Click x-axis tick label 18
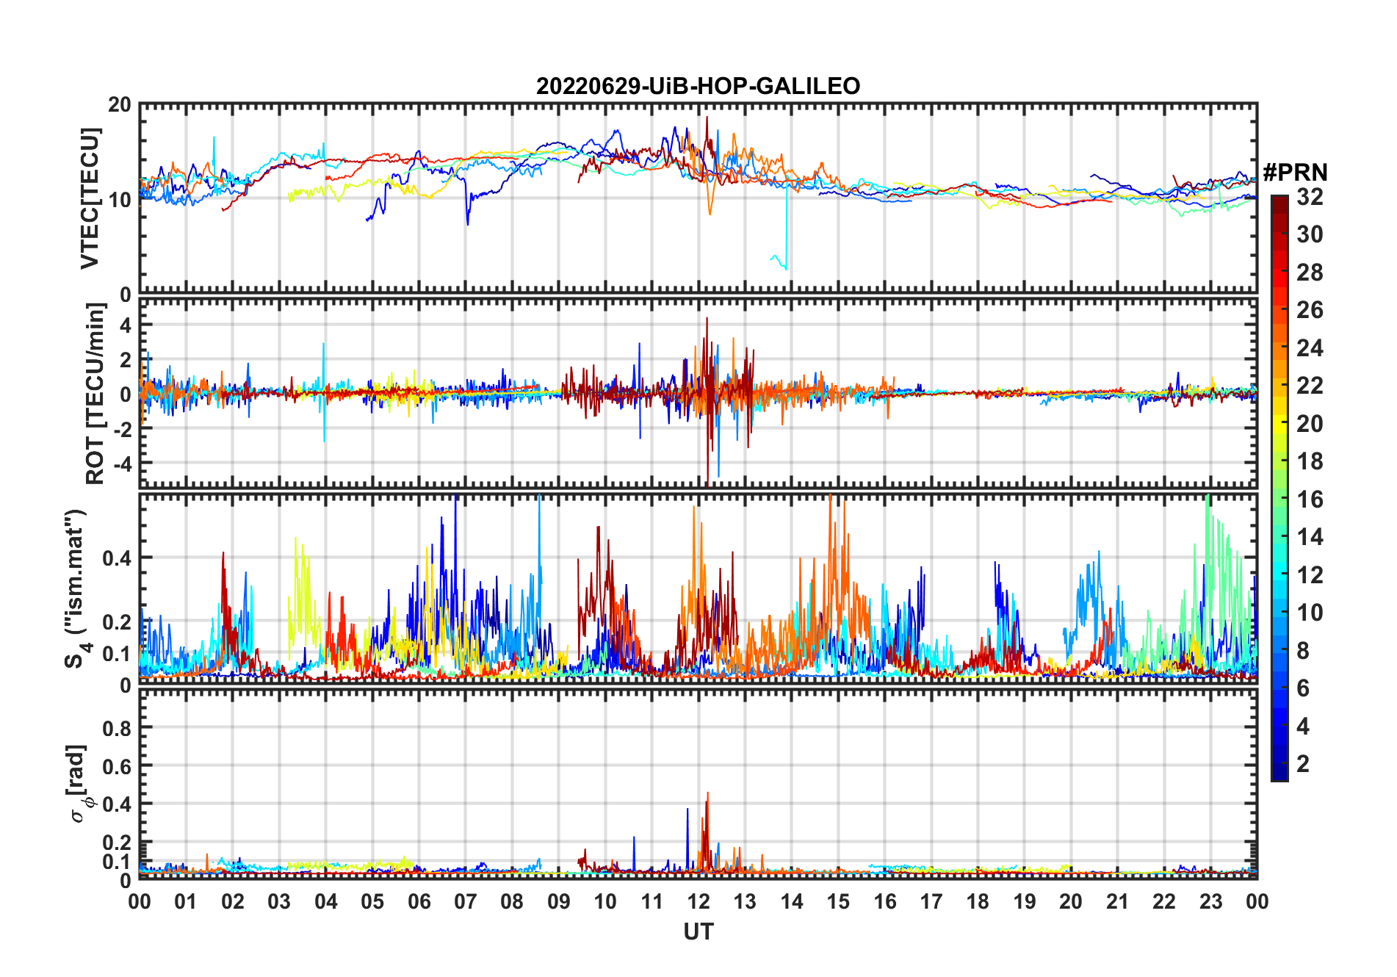The width and height of the screenshot is (1397, 977). pyautogui.click(x=978, y=901)
